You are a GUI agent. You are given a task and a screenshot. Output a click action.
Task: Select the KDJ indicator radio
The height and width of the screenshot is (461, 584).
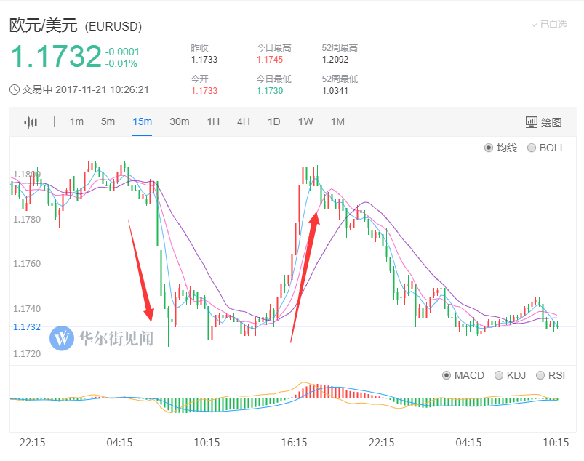coord(499,375)
